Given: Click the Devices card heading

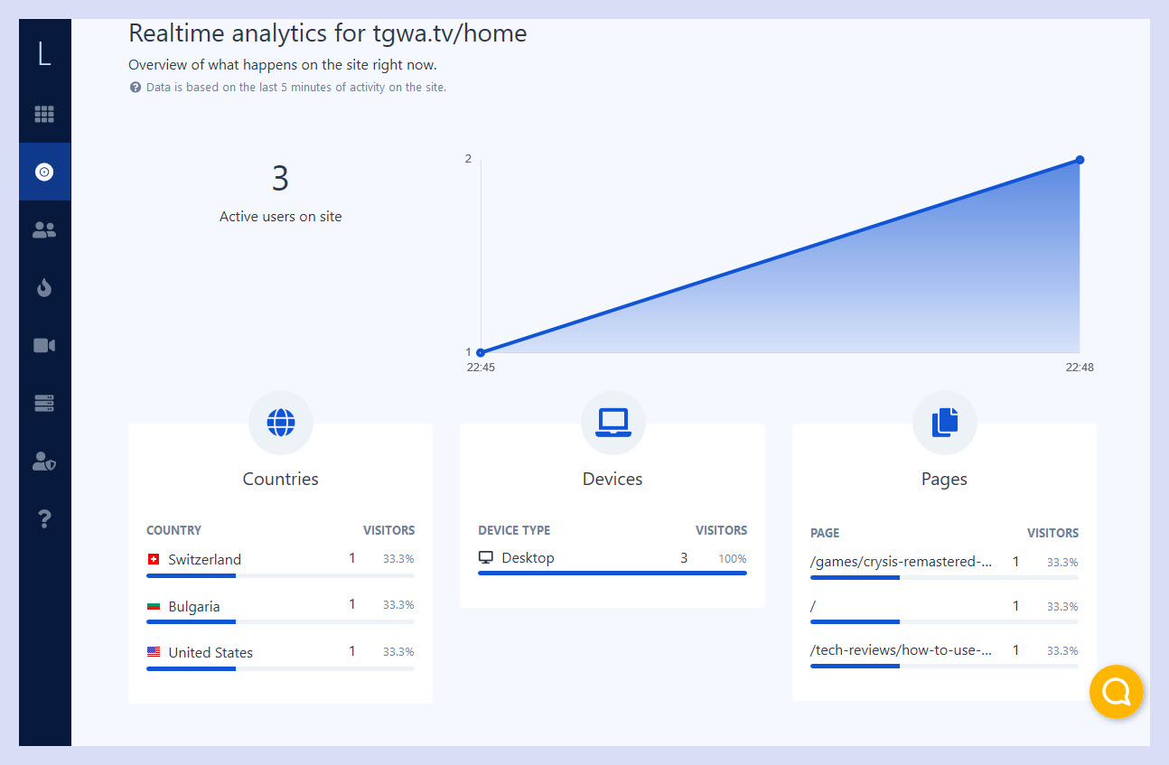Looking at the screenshot, I should 613,480.
